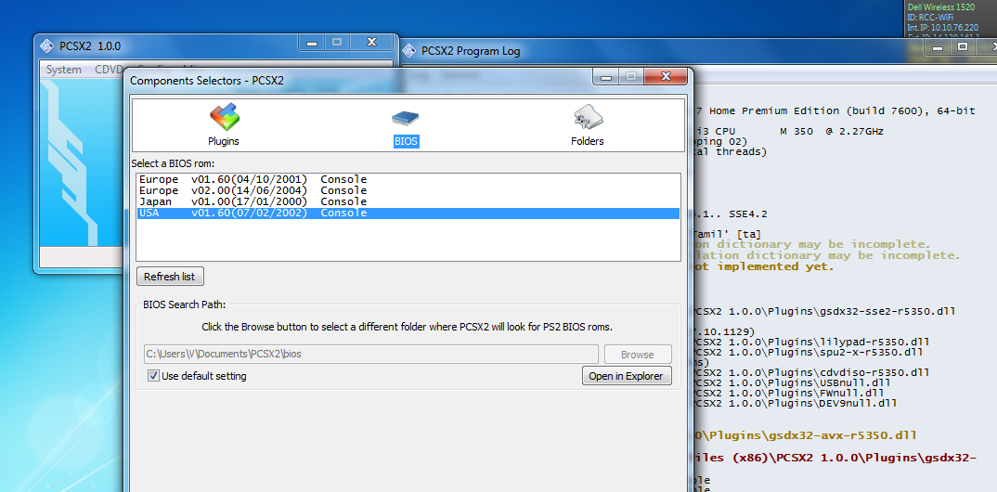Open the CDVD menu

[x=109, y=70]
